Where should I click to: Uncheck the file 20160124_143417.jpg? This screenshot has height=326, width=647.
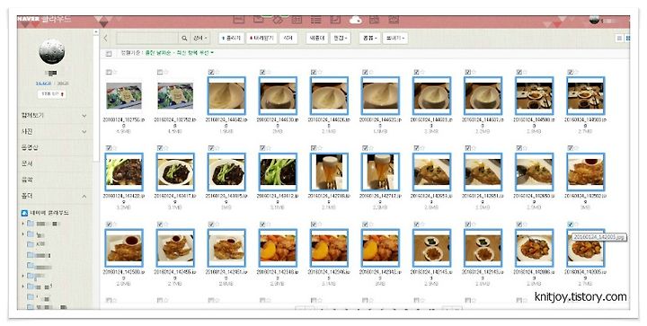tap(160, 148)
